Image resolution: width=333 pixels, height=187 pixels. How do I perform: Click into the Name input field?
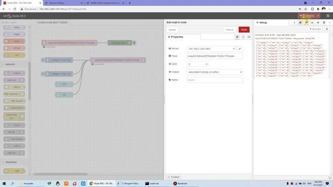[x=214, y=80]
